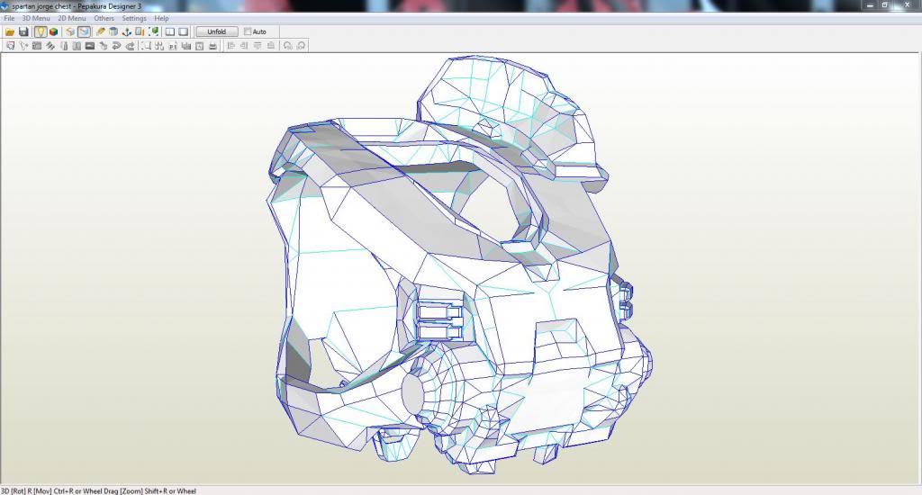Switch to the two-pane split view layout
922x495 pixels.
point(170,31)
